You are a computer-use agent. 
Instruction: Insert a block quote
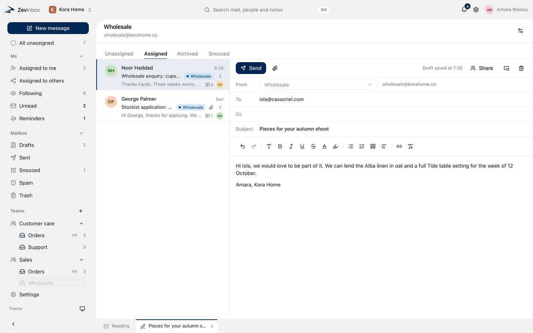click(x=373, y=147)
